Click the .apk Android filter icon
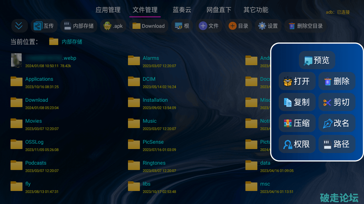 click(x=107, y=26)
